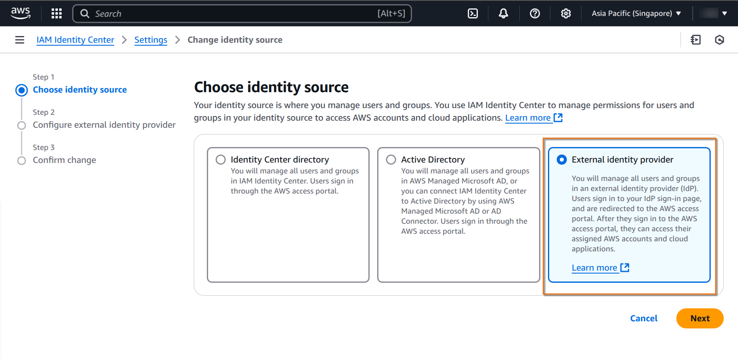This screenshot has height=359, width=738.
Task: Focus the AWS search field
Action: pos(242,13)
